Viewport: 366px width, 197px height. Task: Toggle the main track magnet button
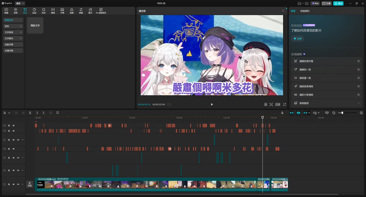292,113
